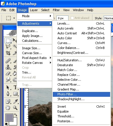This screenshot has height=126, width=113.
Task: Expand the Rotate Canvas submenu
Action: (x=35, y=63)
